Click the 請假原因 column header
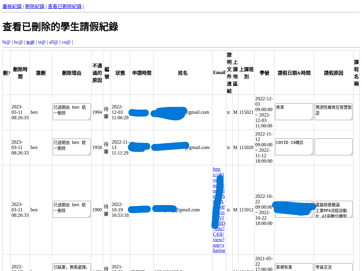Screen dimensions: 362x271 point(334,73)
